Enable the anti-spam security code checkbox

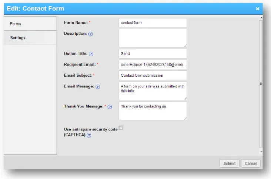[x=121, y=127]
